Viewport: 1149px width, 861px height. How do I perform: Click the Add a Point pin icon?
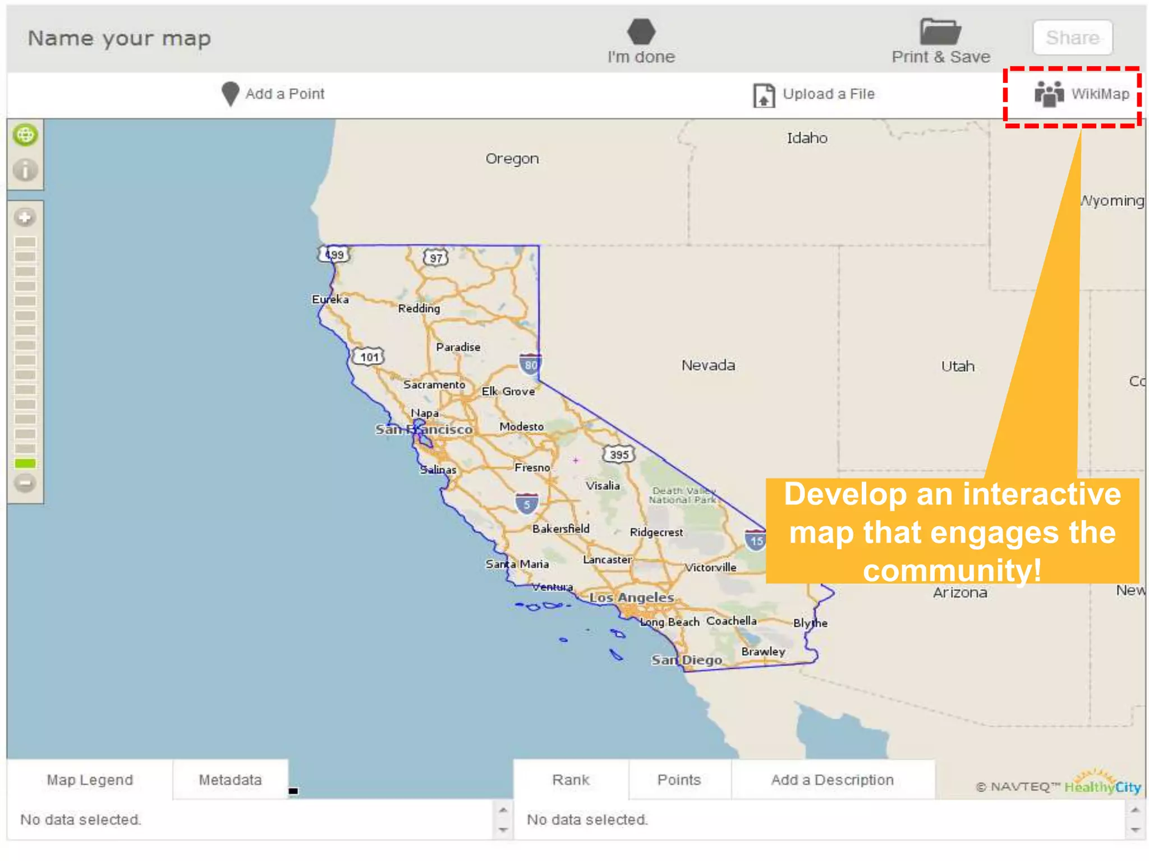click(x=230, y=94)
